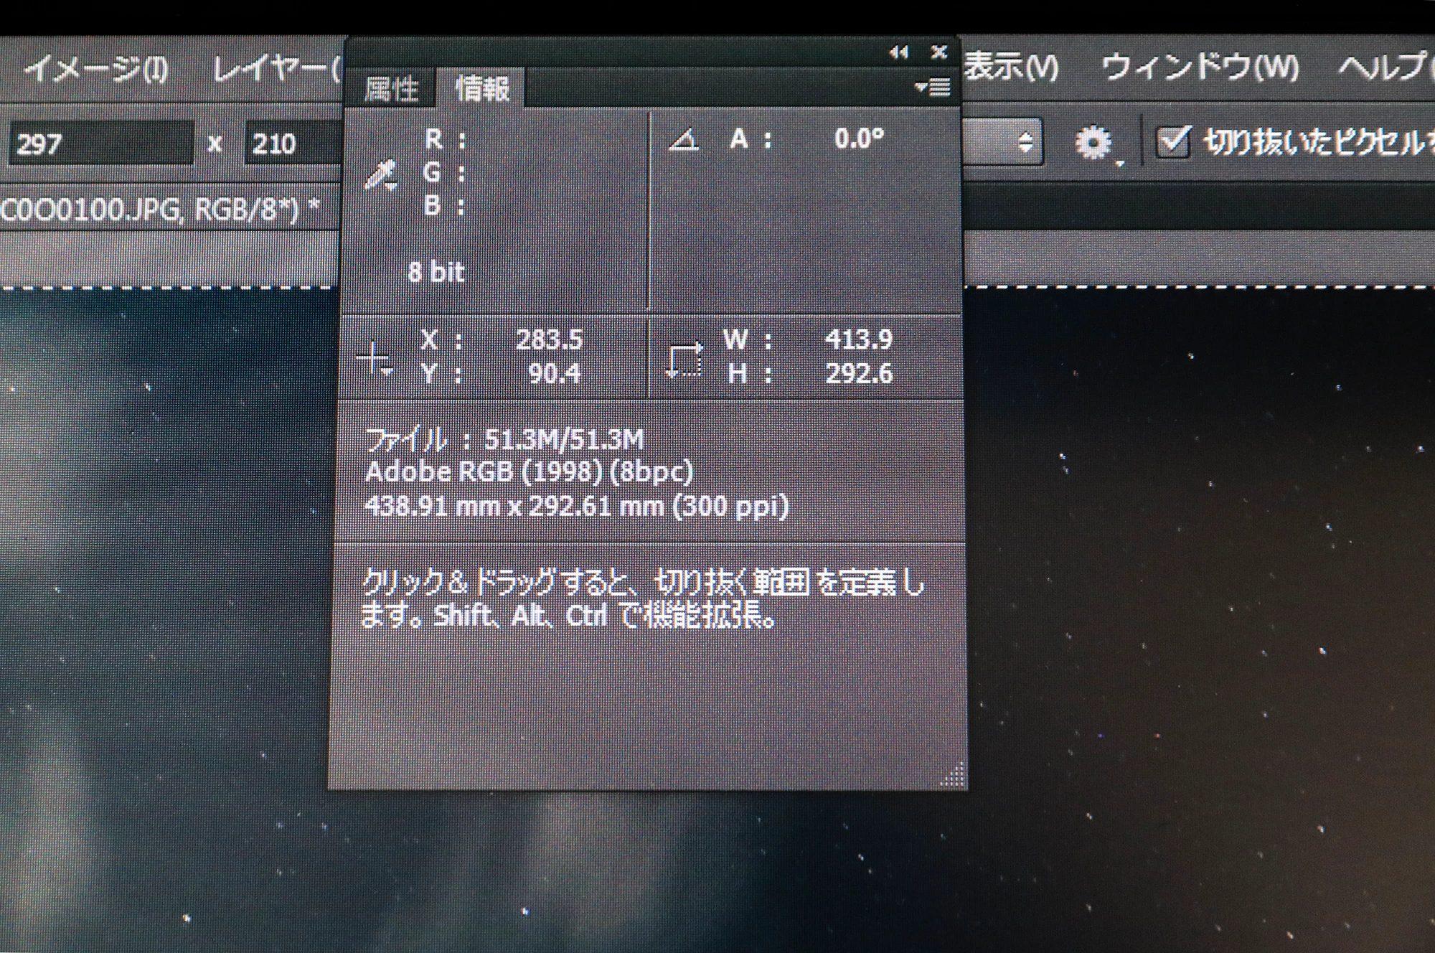Switch to the 属性 tab
This screenshot has height=953, width=1435.
click(x=391, y=90)
